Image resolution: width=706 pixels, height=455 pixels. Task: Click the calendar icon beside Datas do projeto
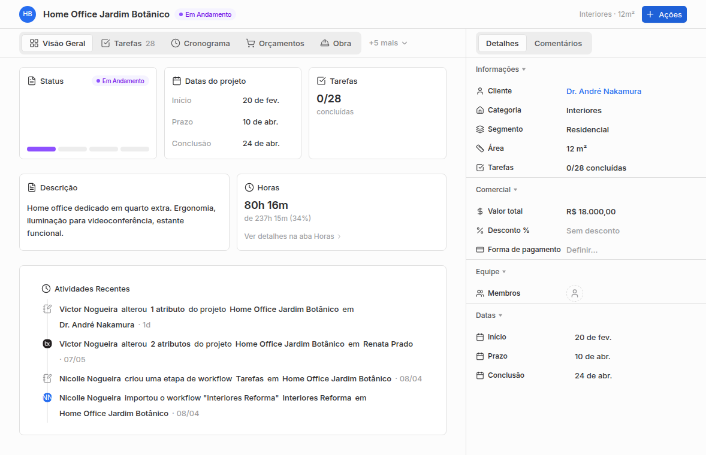pos(176,81)
